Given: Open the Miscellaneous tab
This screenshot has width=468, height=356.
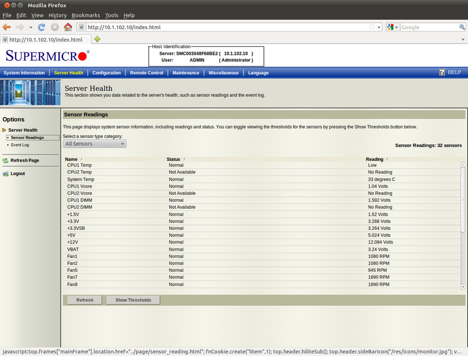Looking at the screenshot, I should point(223,73).
